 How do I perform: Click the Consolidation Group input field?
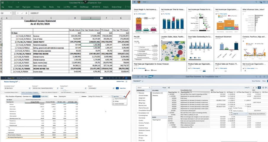pos(17,88)
